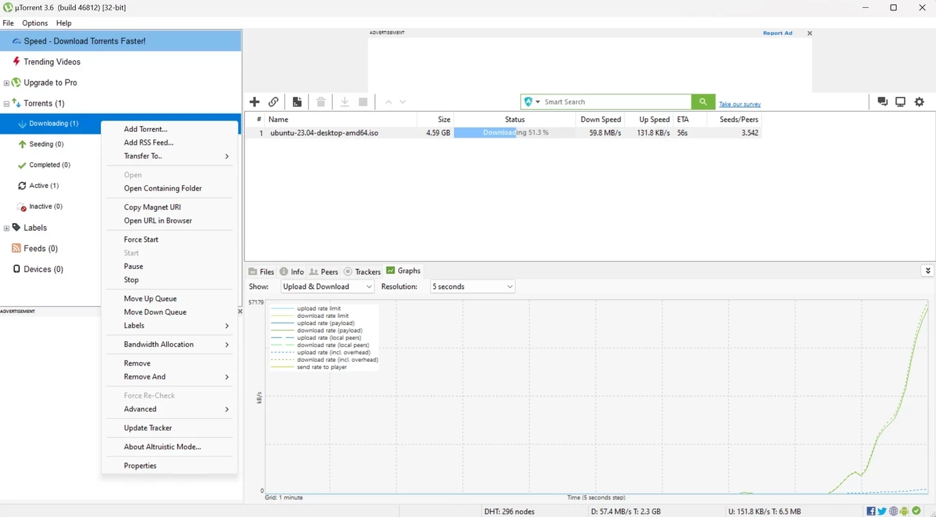The width and height of the screenshot is (936, 517).
Task: Open the chat bubbles icon
Action: pos(882,102)
